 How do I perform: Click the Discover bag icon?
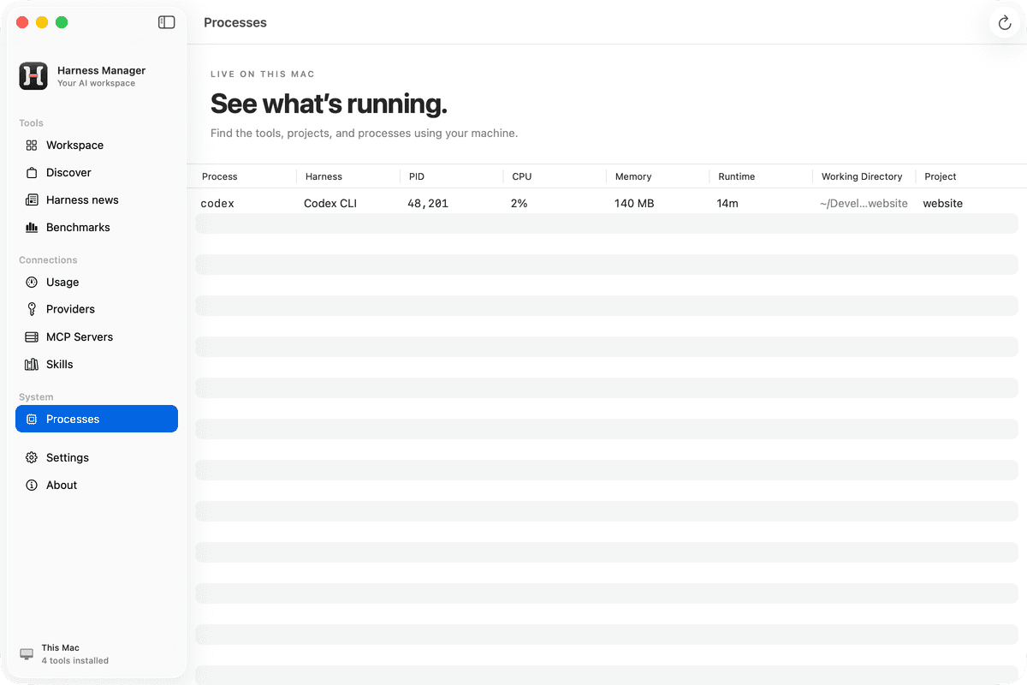[32, 173]
